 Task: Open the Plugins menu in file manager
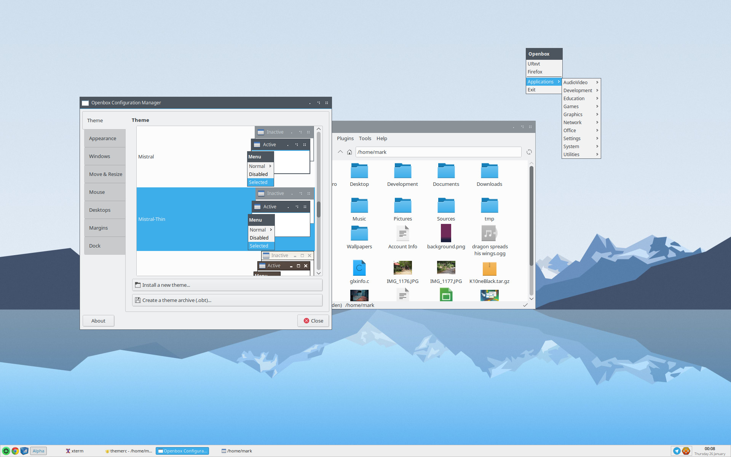pos(345,138)
